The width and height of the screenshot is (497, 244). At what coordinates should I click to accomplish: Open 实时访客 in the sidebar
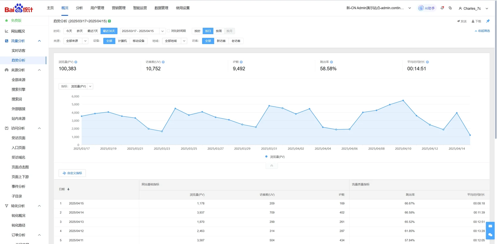point(19,51)
